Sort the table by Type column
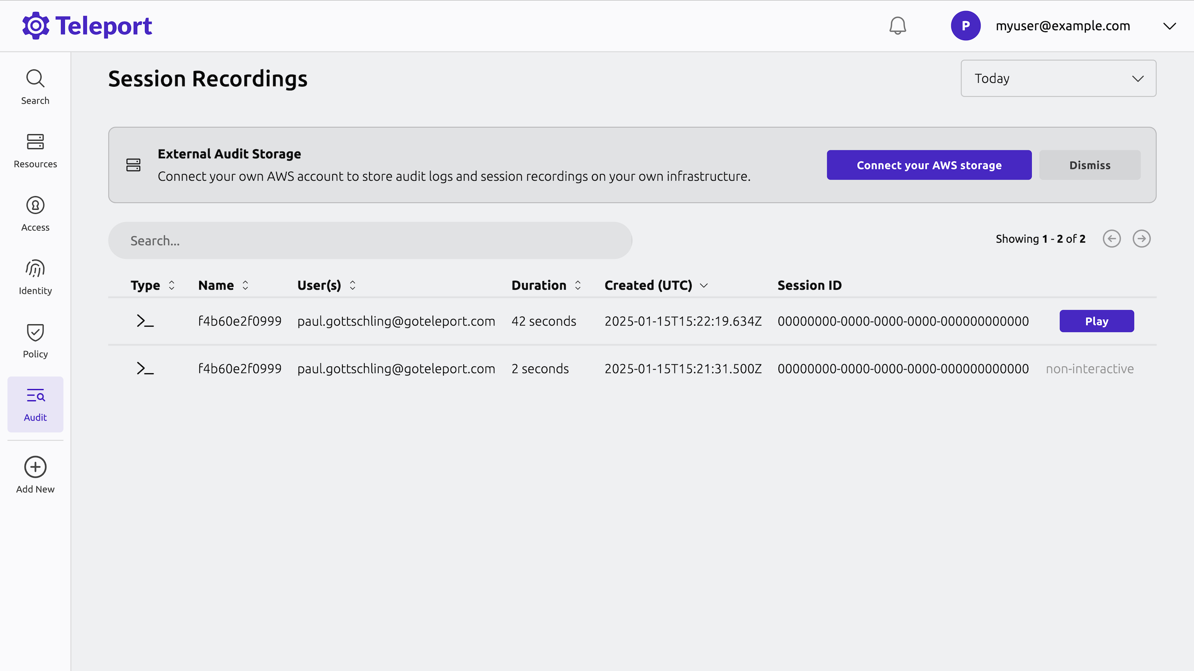This screenshot has height=671, width=1194. (152, 285)
